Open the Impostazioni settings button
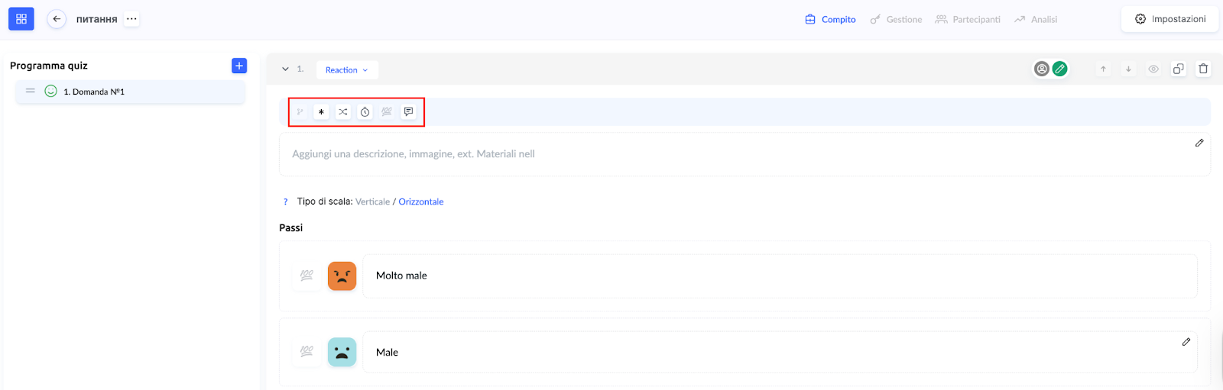Screen dimensions: 1223x390 [1170, 19]
